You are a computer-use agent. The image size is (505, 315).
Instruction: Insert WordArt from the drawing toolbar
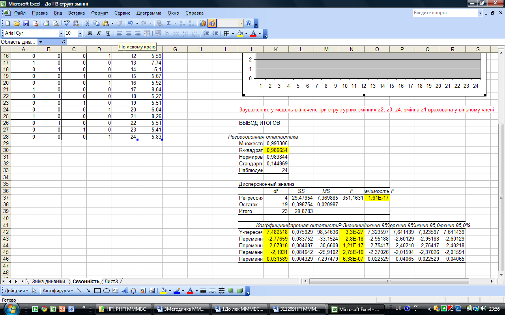point(125,291)
